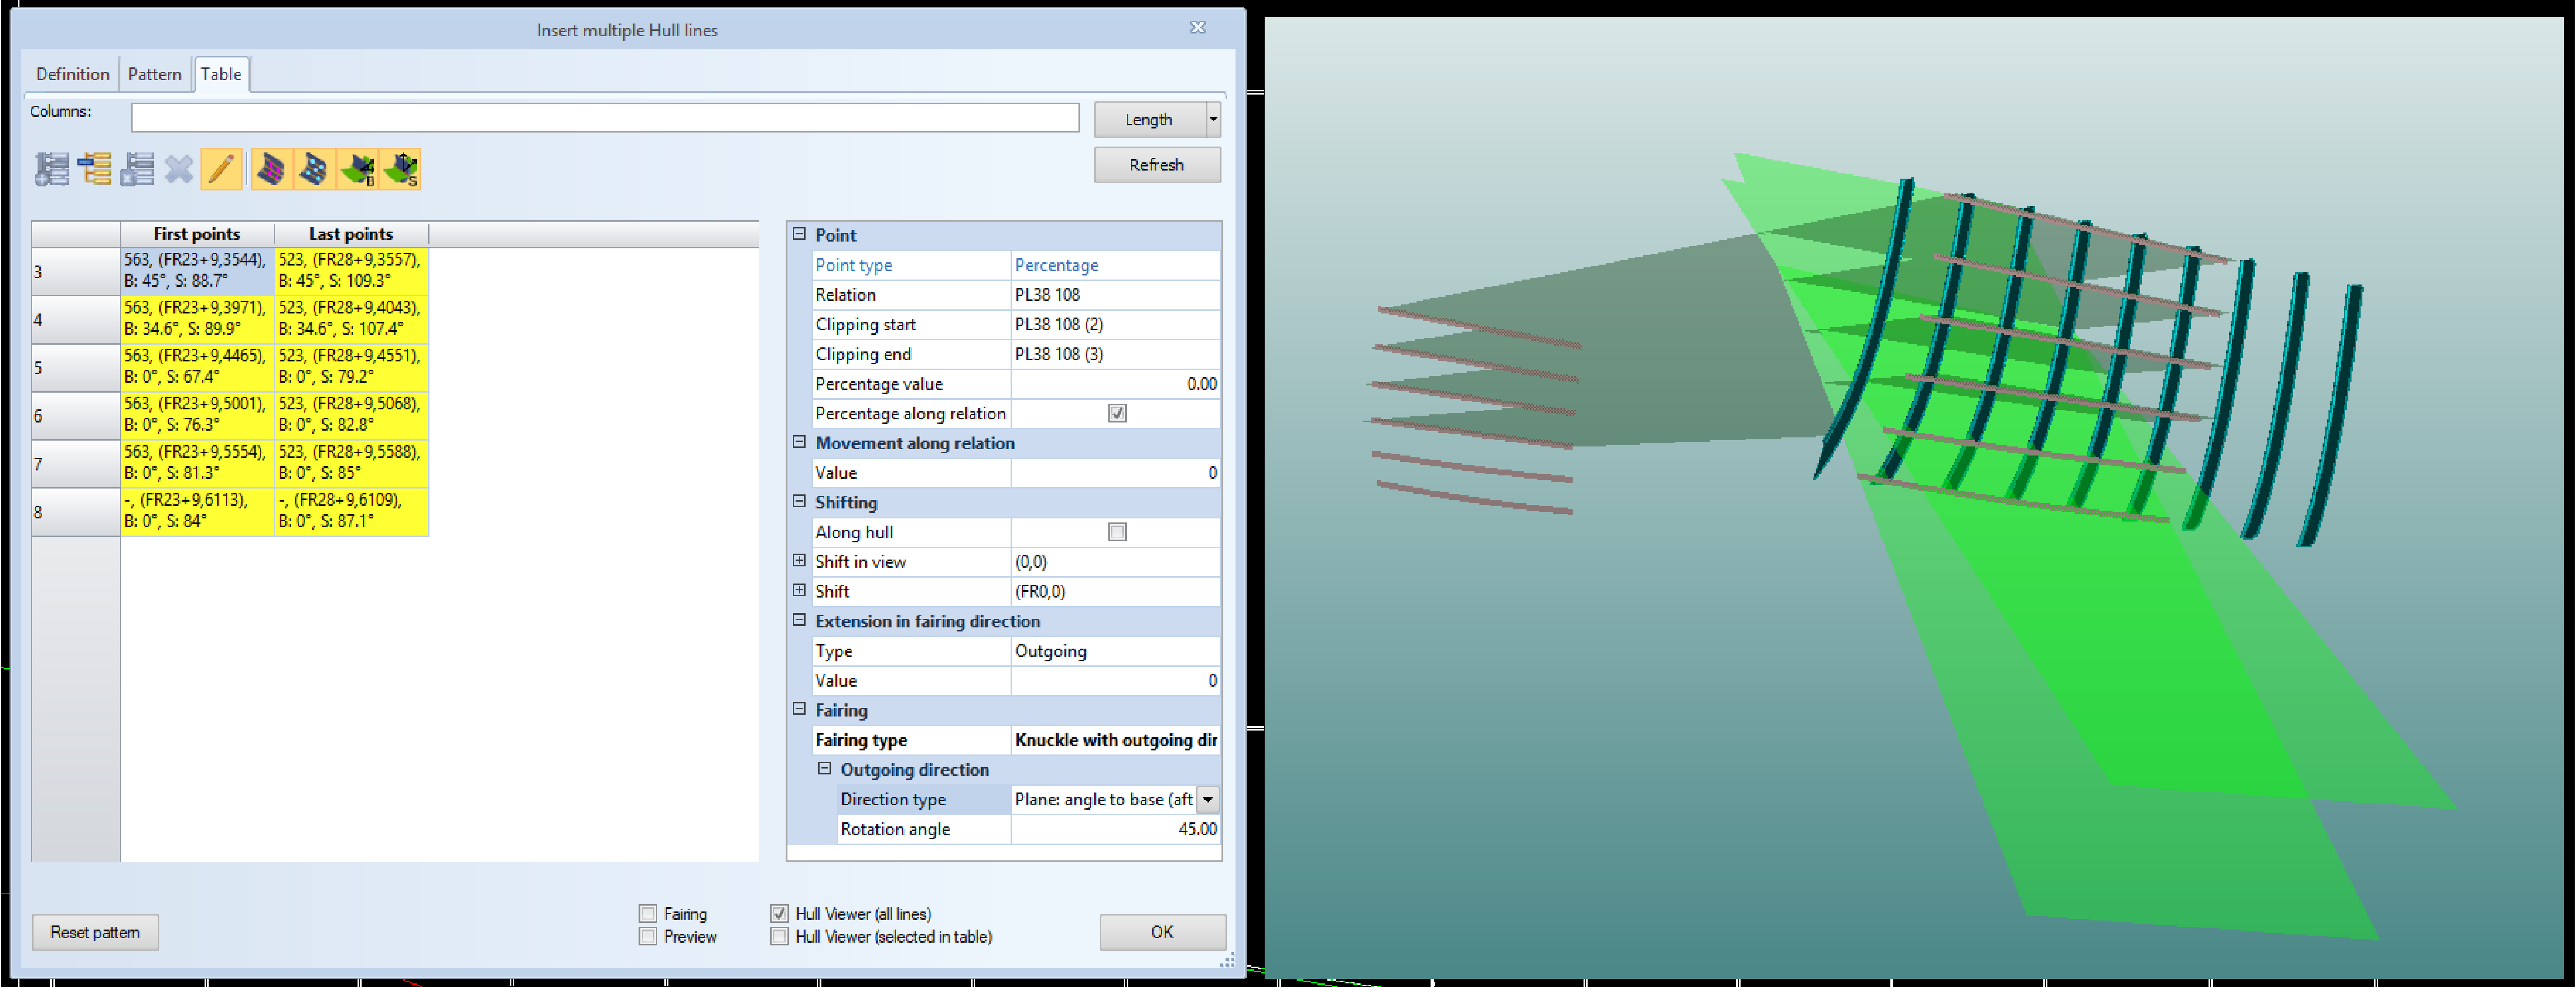Click the orange tree insert row icon

(95, 169)
